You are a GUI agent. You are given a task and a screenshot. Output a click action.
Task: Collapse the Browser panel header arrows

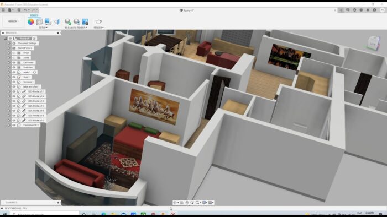click(3, 32)
